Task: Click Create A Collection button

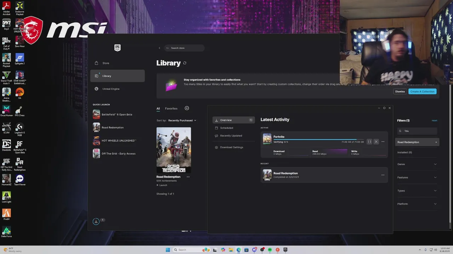Action: click(422, 91)
